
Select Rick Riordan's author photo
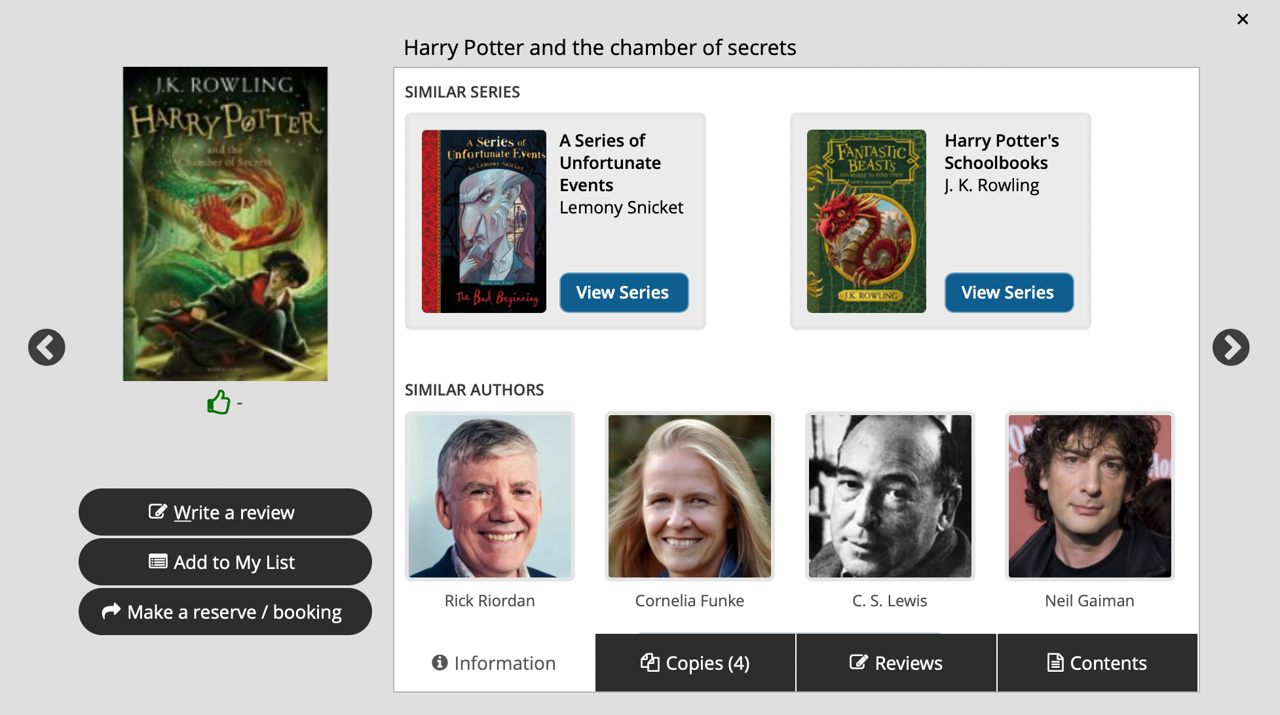click(489, 496)
